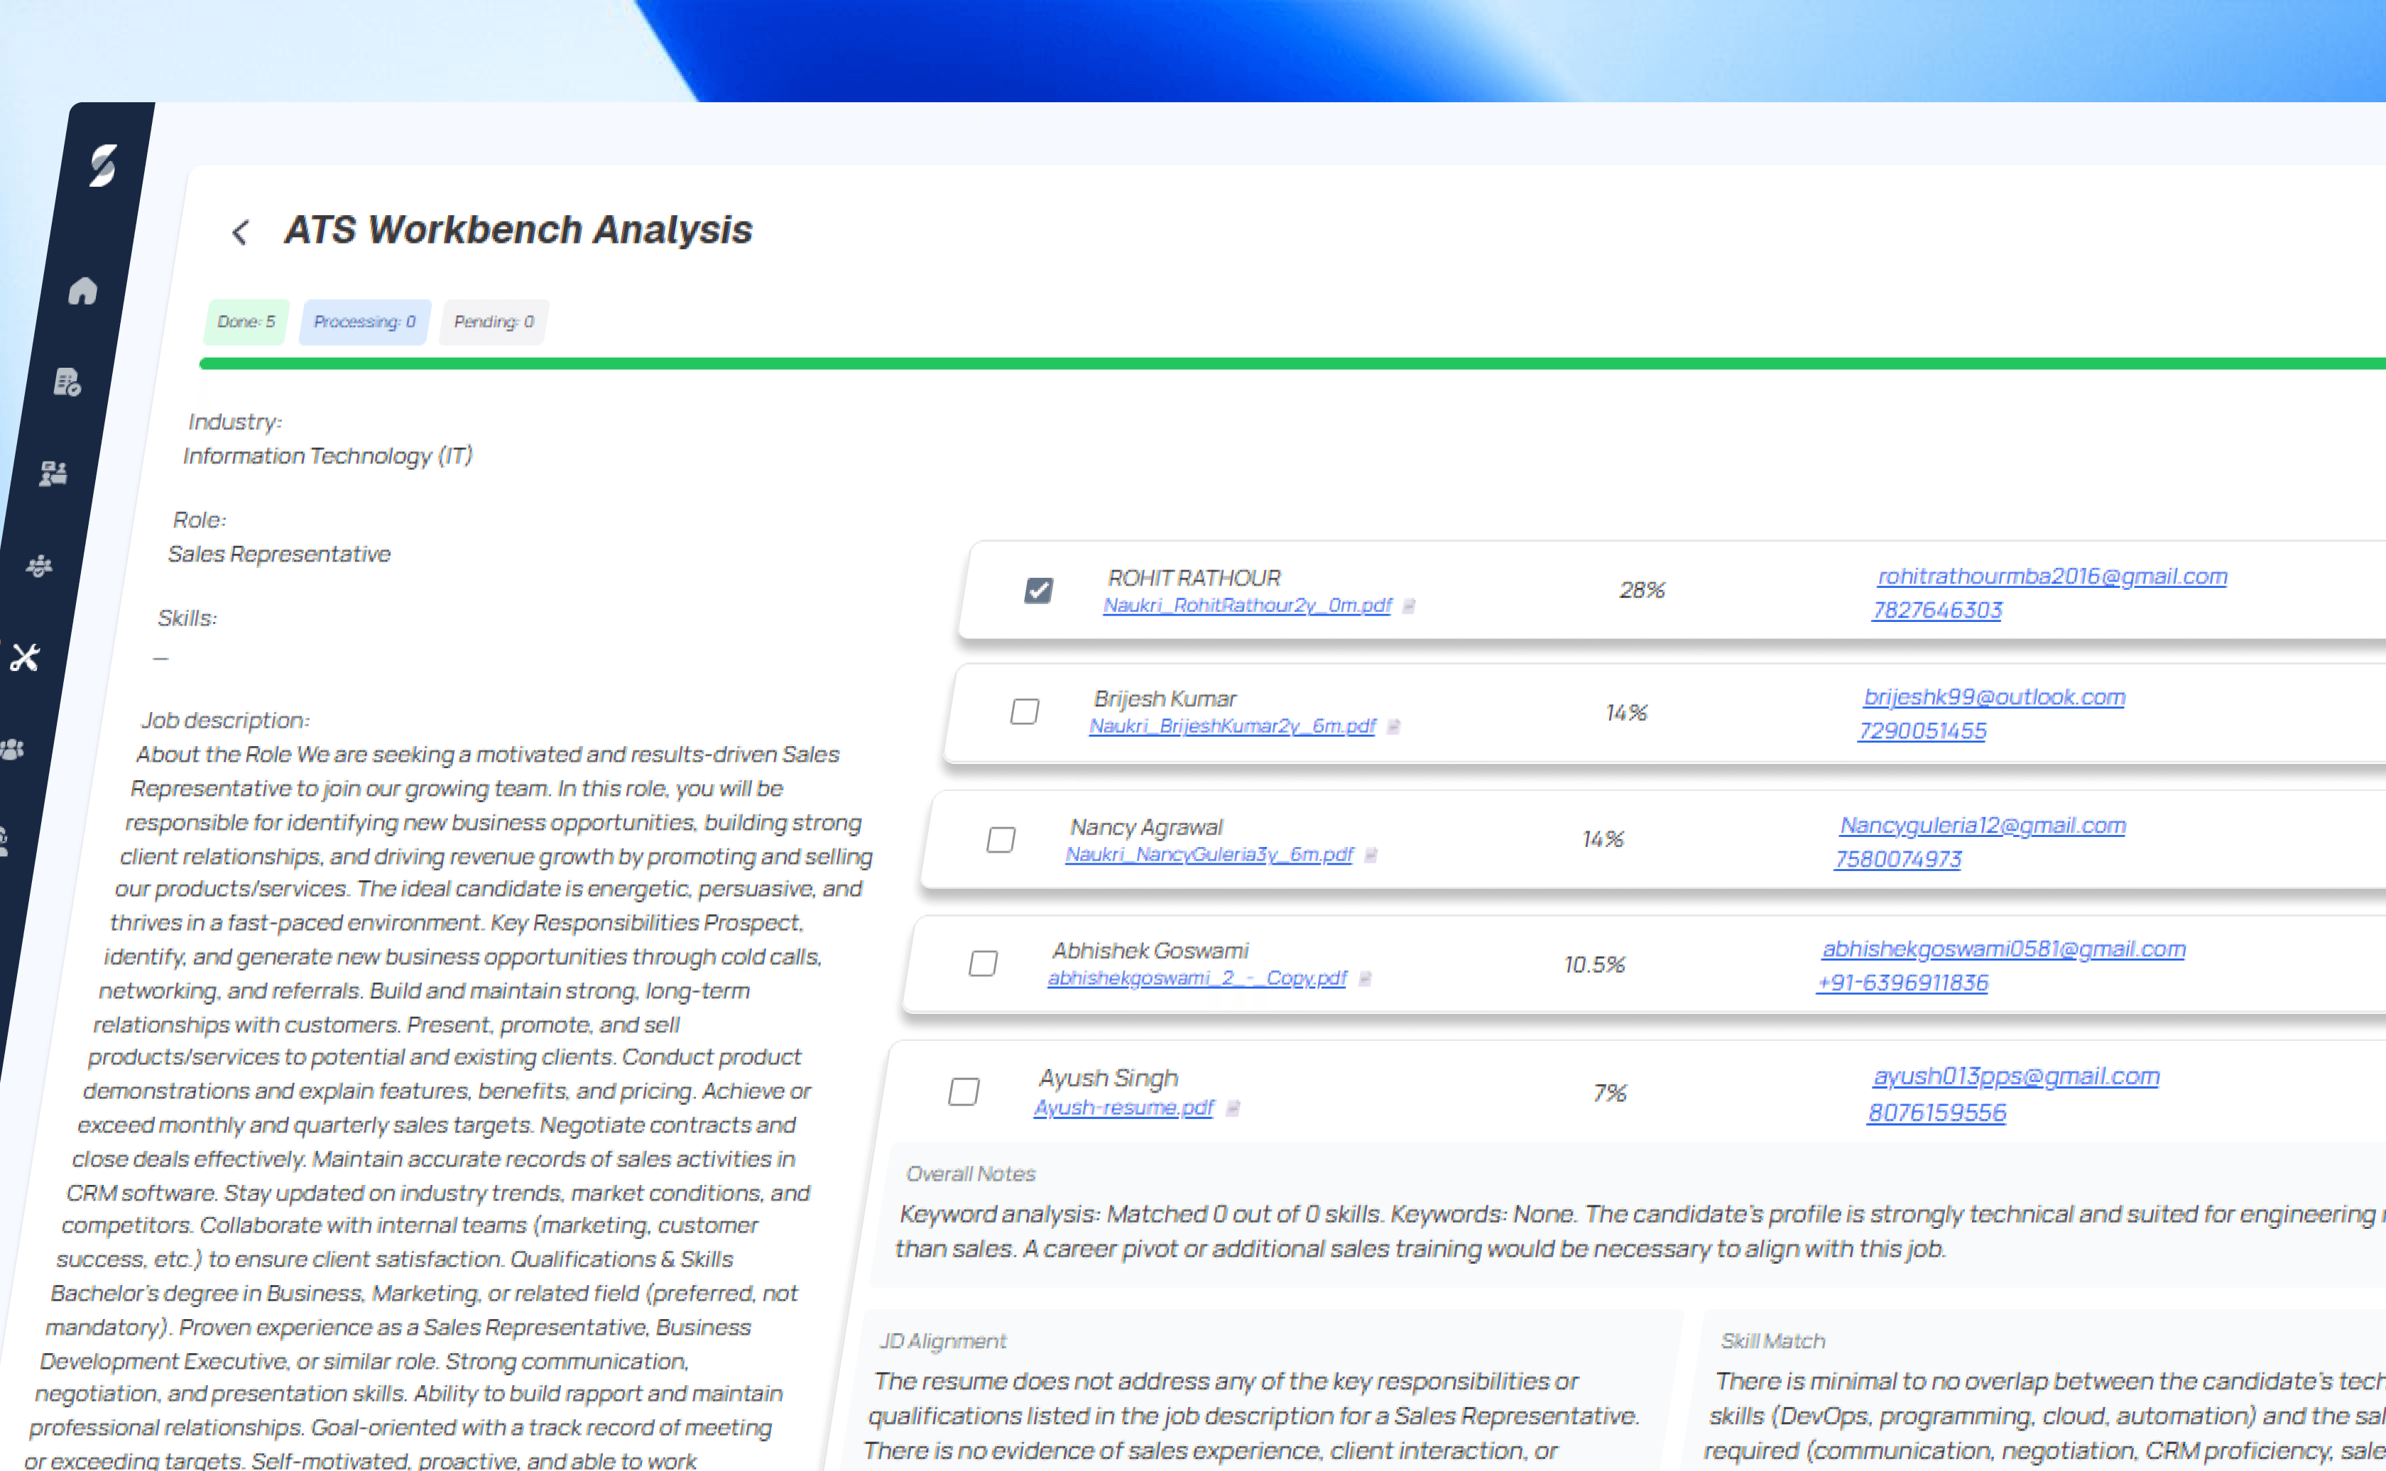Click the Processing: 0 status tab
Screen dimensions: 2386x1471
[364, 322]
